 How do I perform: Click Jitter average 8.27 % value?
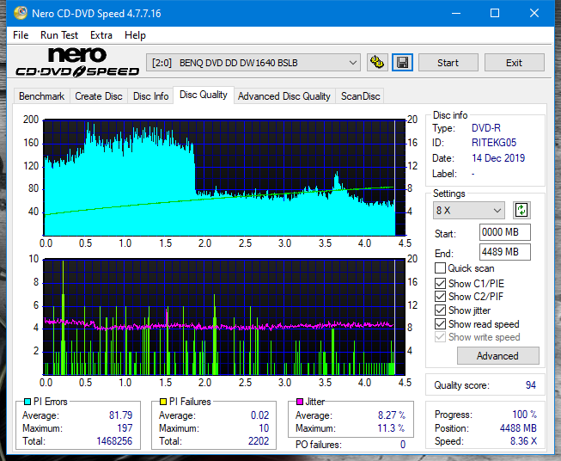[x=392, y=415]
